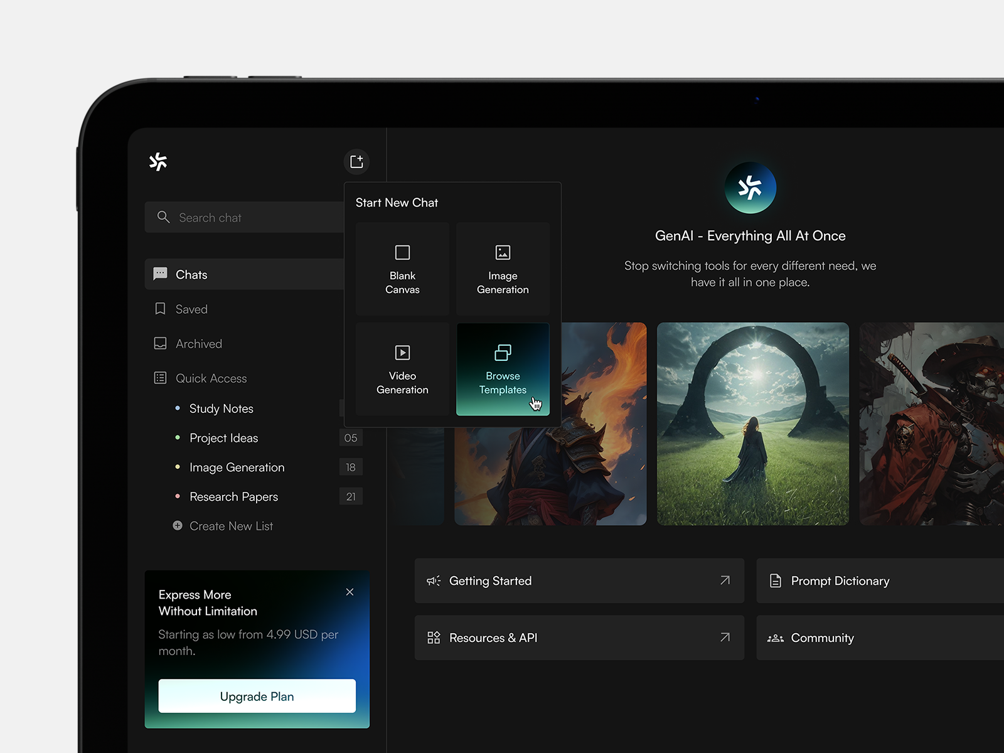This screenshot has height=753, width=1004.
Task: Select the stone portal landscape thumbnail
Action: 752,424
